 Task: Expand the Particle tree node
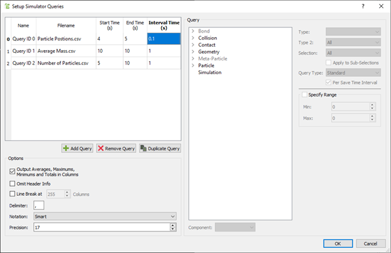(193, 66)
